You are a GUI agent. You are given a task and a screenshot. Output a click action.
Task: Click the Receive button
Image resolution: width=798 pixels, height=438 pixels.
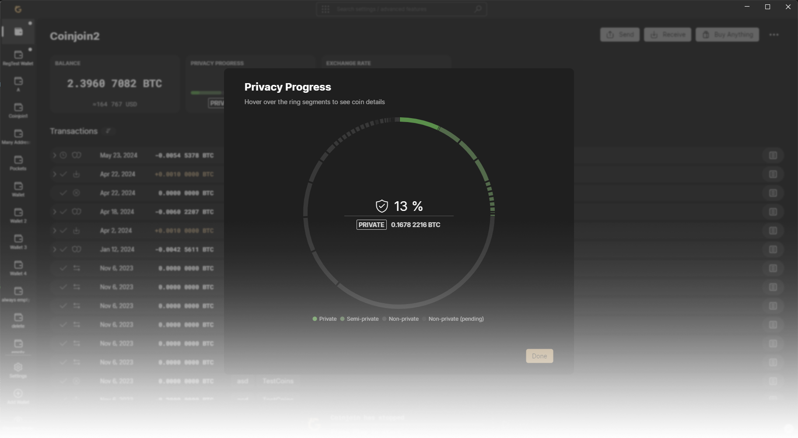point(667,35)
